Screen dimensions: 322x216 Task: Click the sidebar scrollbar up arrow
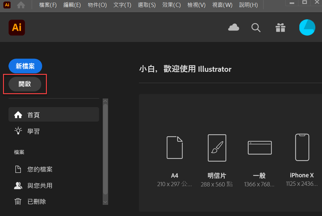click(105, 101)
